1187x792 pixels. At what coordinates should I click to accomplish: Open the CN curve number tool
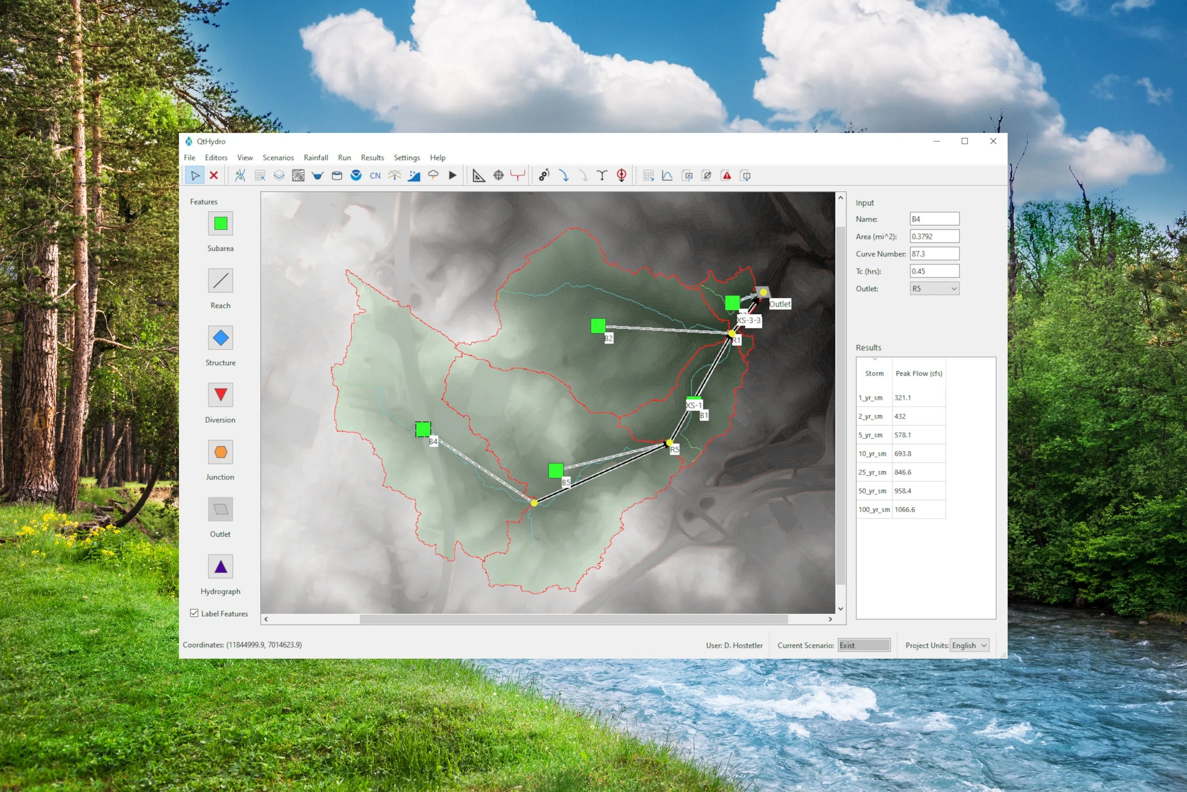[x=375, y=176]
